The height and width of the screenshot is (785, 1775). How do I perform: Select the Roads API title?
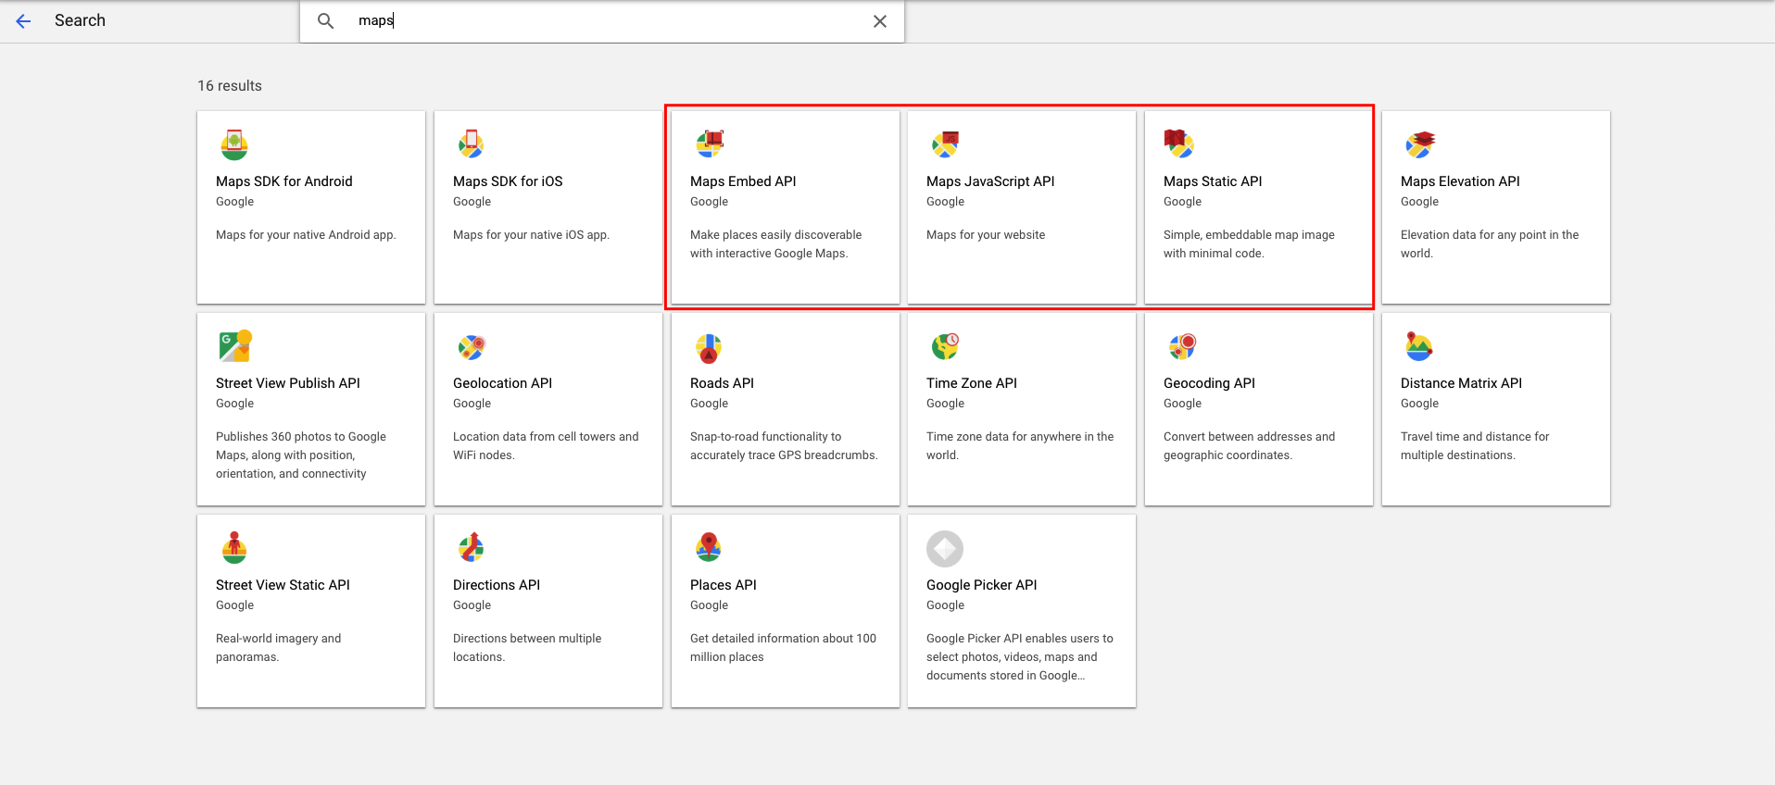[722, 383]
